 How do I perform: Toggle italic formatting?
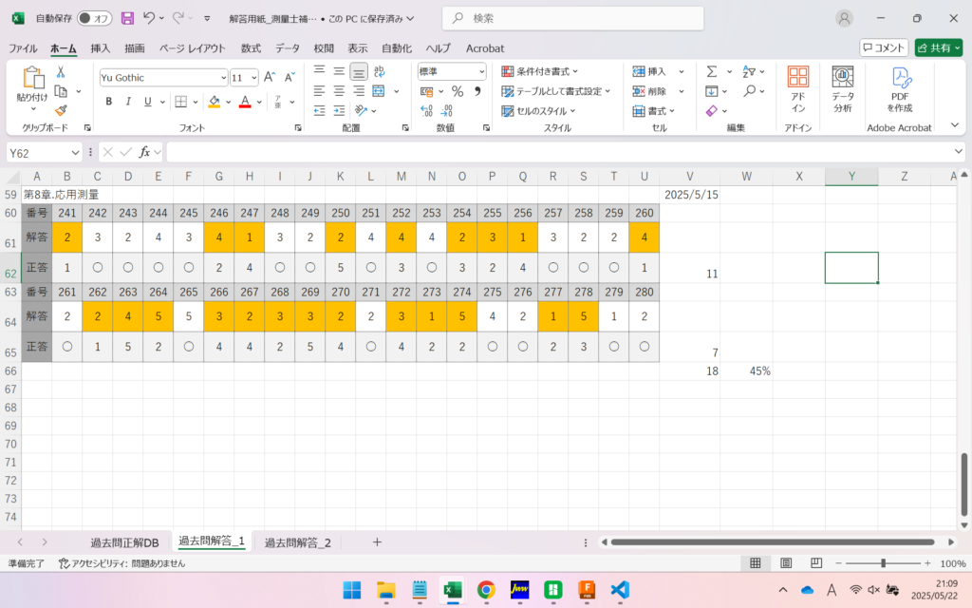click(128, 101)
